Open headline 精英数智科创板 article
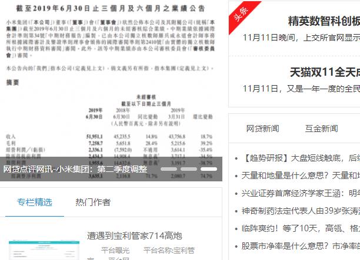The width and height of the screenshot is (360, 260). click(x=324, y=21)
